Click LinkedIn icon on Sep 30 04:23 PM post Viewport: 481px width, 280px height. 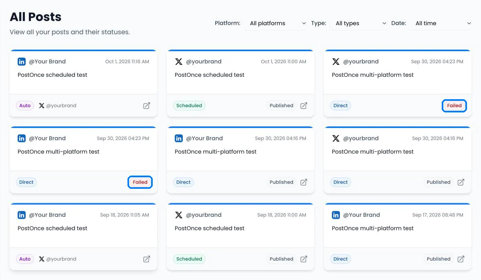pyautogui.click(x=22, y=138)
